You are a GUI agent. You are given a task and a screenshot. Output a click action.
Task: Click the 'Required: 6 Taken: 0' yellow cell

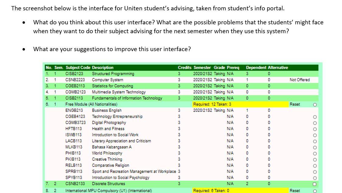[x=241, y=191]
